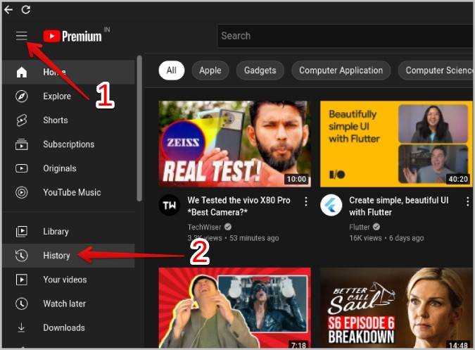Open options menu for the Flutter video
Image resolution: width=475 pixels, height=350 pixels.
tap(468, 201)
